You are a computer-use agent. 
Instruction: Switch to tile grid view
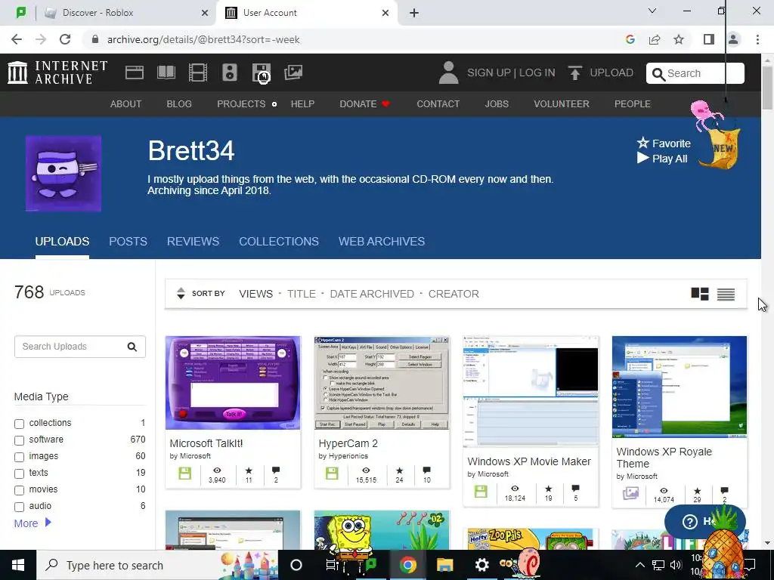(699, 294)
